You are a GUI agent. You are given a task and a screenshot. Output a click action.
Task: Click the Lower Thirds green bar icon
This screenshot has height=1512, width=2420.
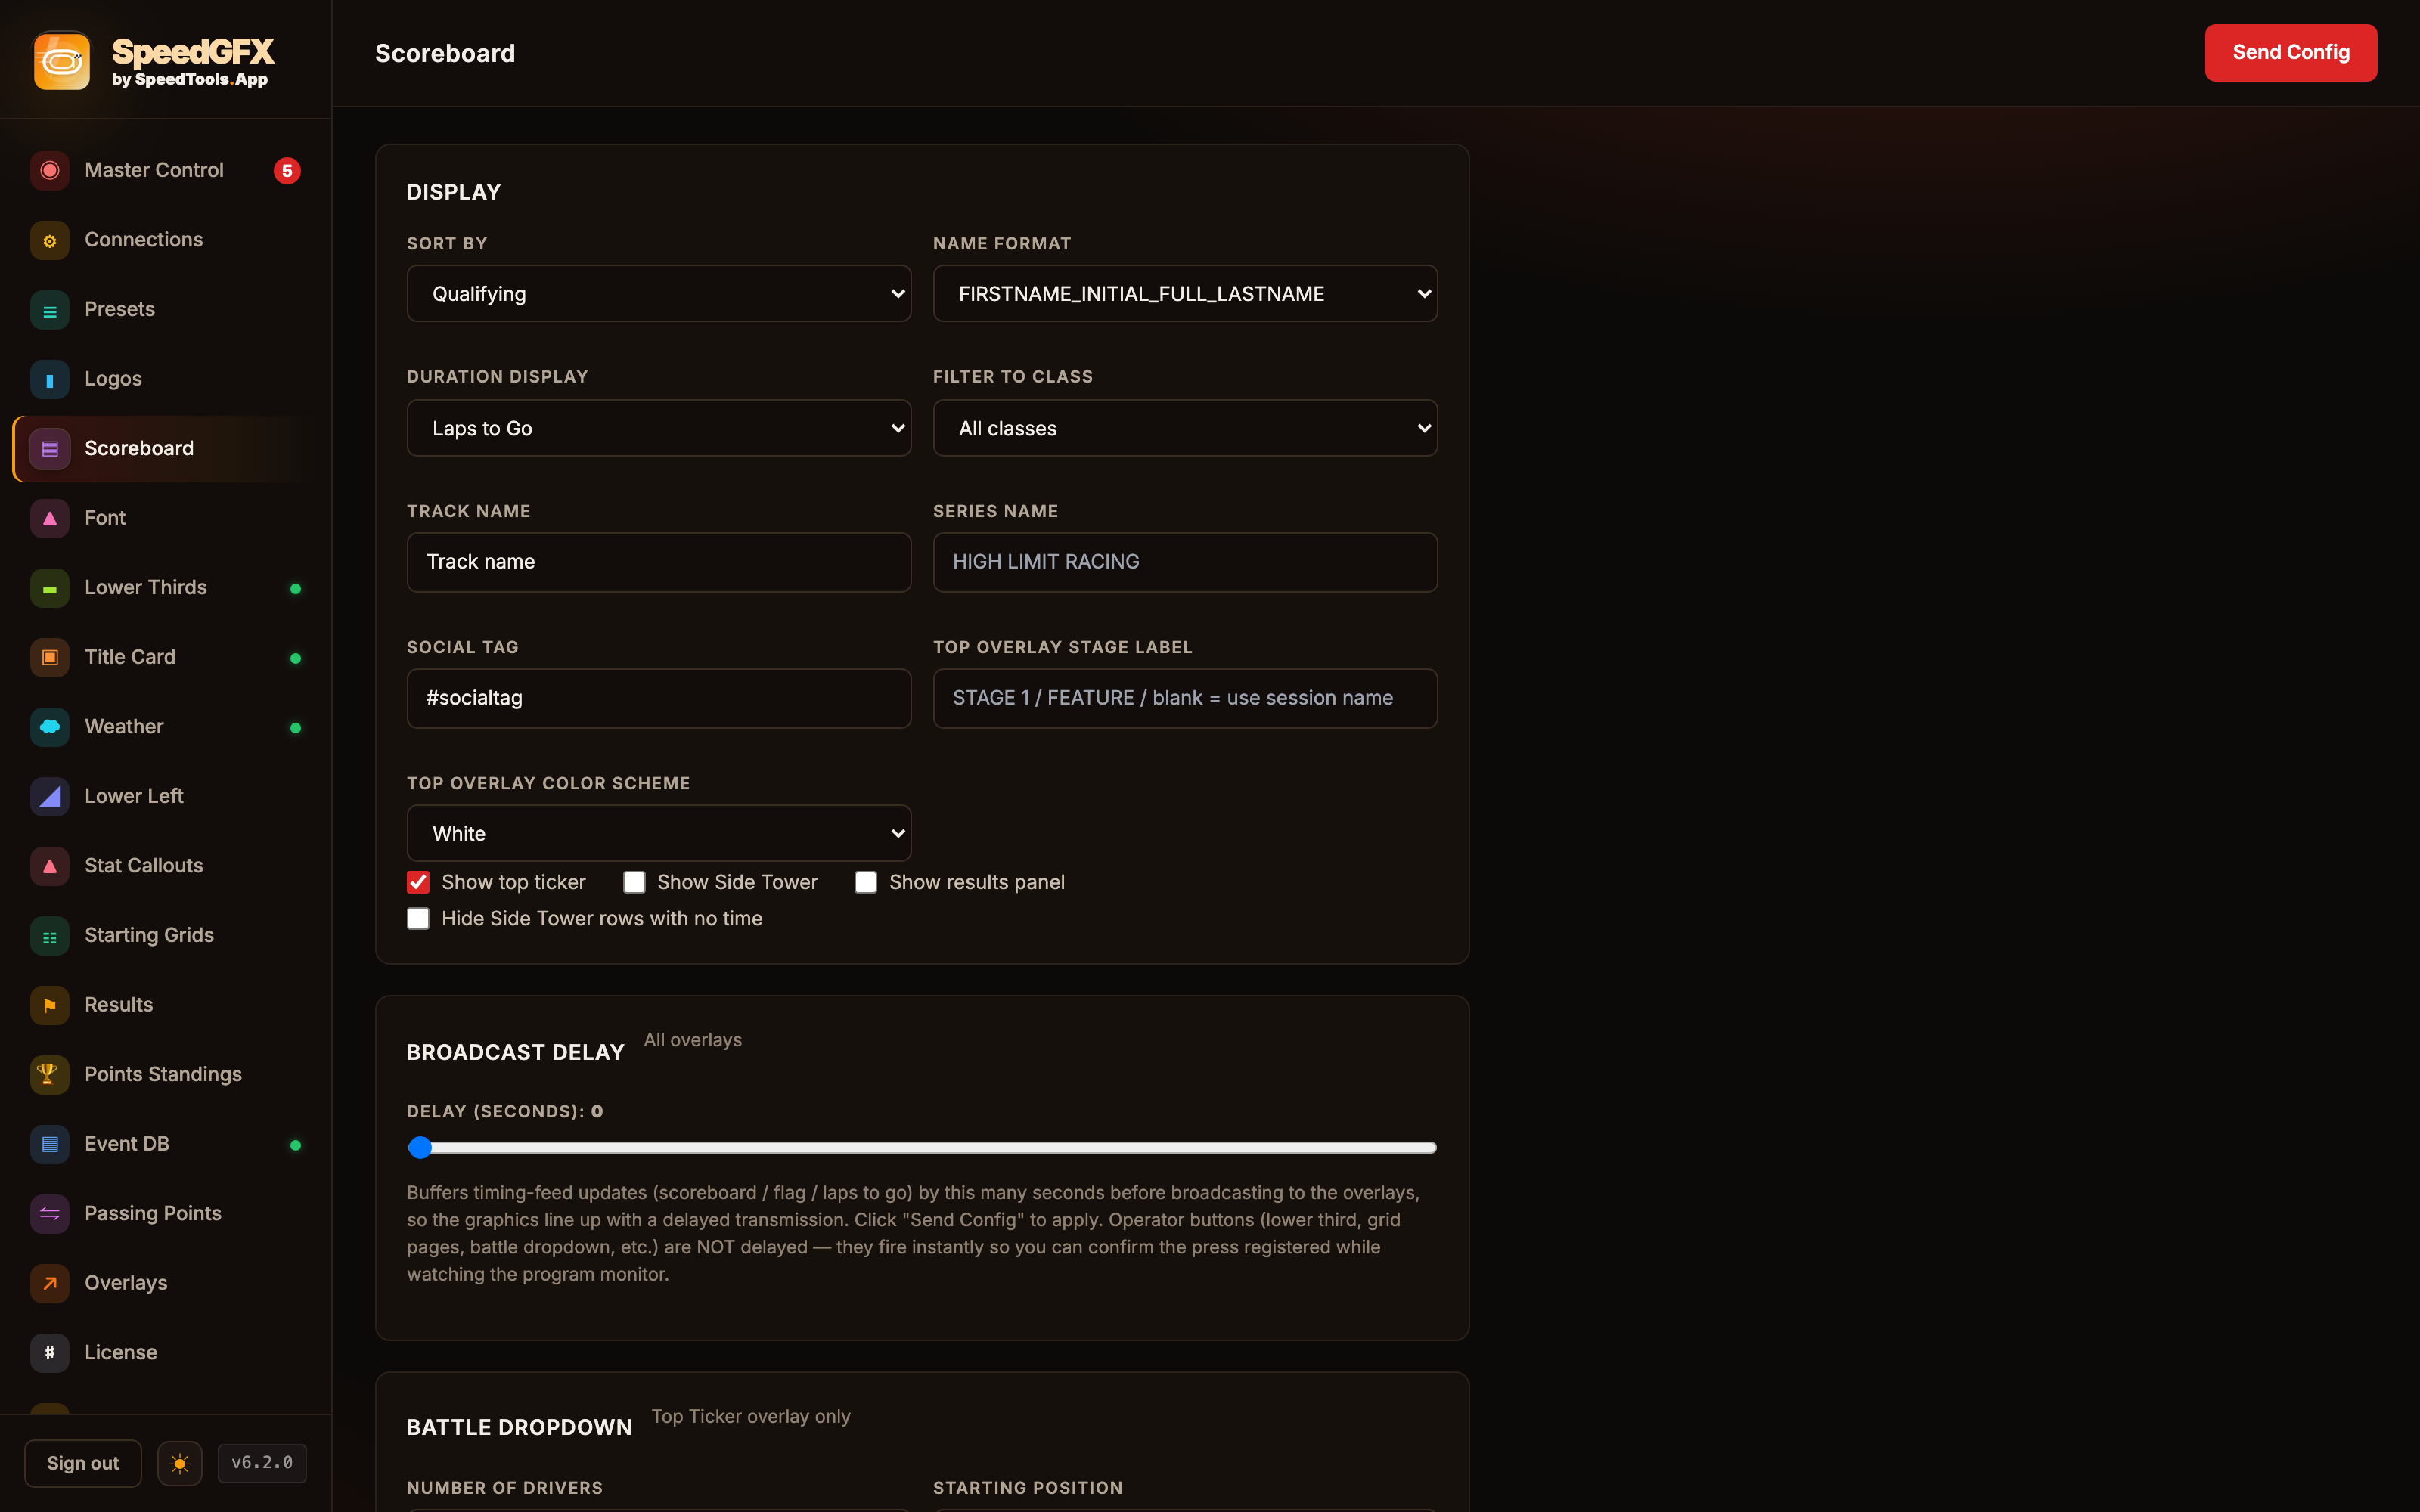coord(50,588)
